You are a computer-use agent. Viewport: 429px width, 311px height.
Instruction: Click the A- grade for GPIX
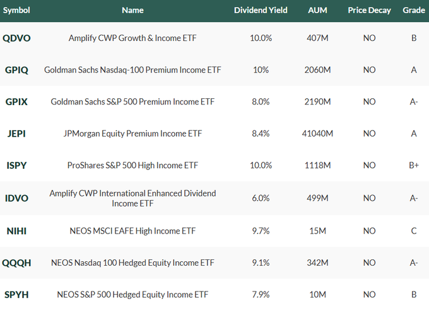click(x=414, y=102)
